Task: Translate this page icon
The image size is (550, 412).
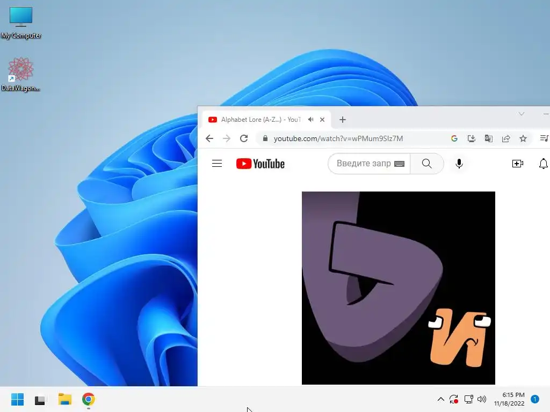Action: 489,138
